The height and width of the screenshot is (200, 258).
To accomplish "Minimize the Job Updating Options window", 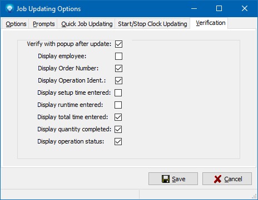I will tap(194, 8).
